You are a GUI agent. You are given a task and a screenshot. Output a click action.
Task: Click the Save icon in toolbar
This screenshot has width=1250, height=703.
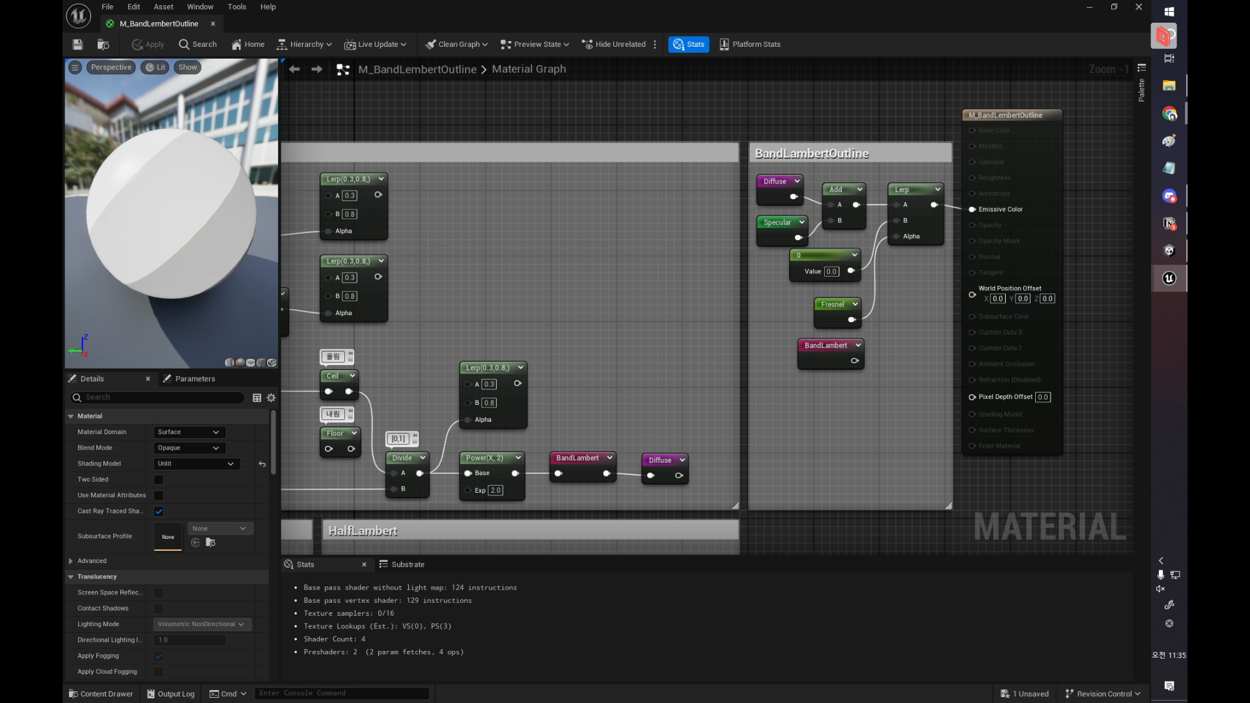[77, 44]
